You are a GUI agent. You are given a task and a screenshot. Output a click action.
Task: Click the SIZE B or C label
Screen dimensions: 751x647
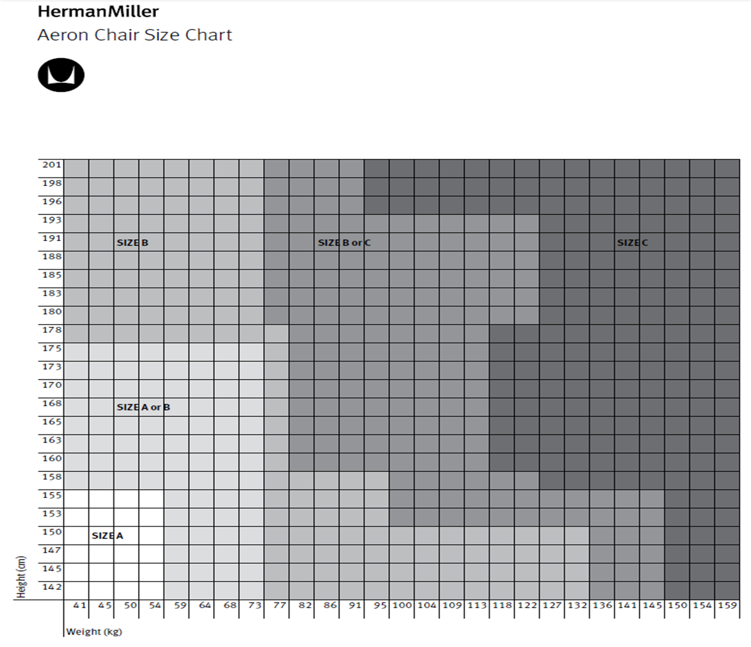[344, 243]
